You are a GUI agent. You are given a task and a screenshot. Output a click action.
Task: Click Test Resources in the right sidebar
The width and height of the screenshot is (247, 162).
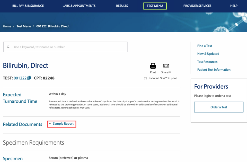tap(207, 62)
